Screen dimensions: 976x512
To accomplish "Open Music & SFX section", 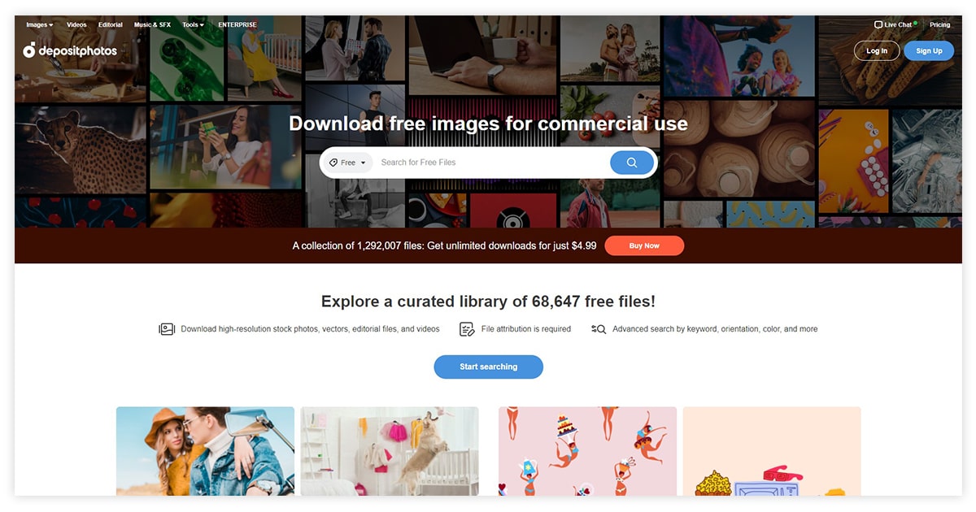I will point(152,25).
